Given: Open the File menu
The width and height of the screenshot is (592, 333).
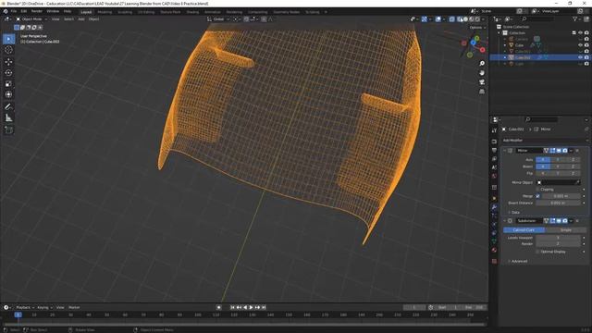Looking at the screenshot, I should click(x=14, y=11).
